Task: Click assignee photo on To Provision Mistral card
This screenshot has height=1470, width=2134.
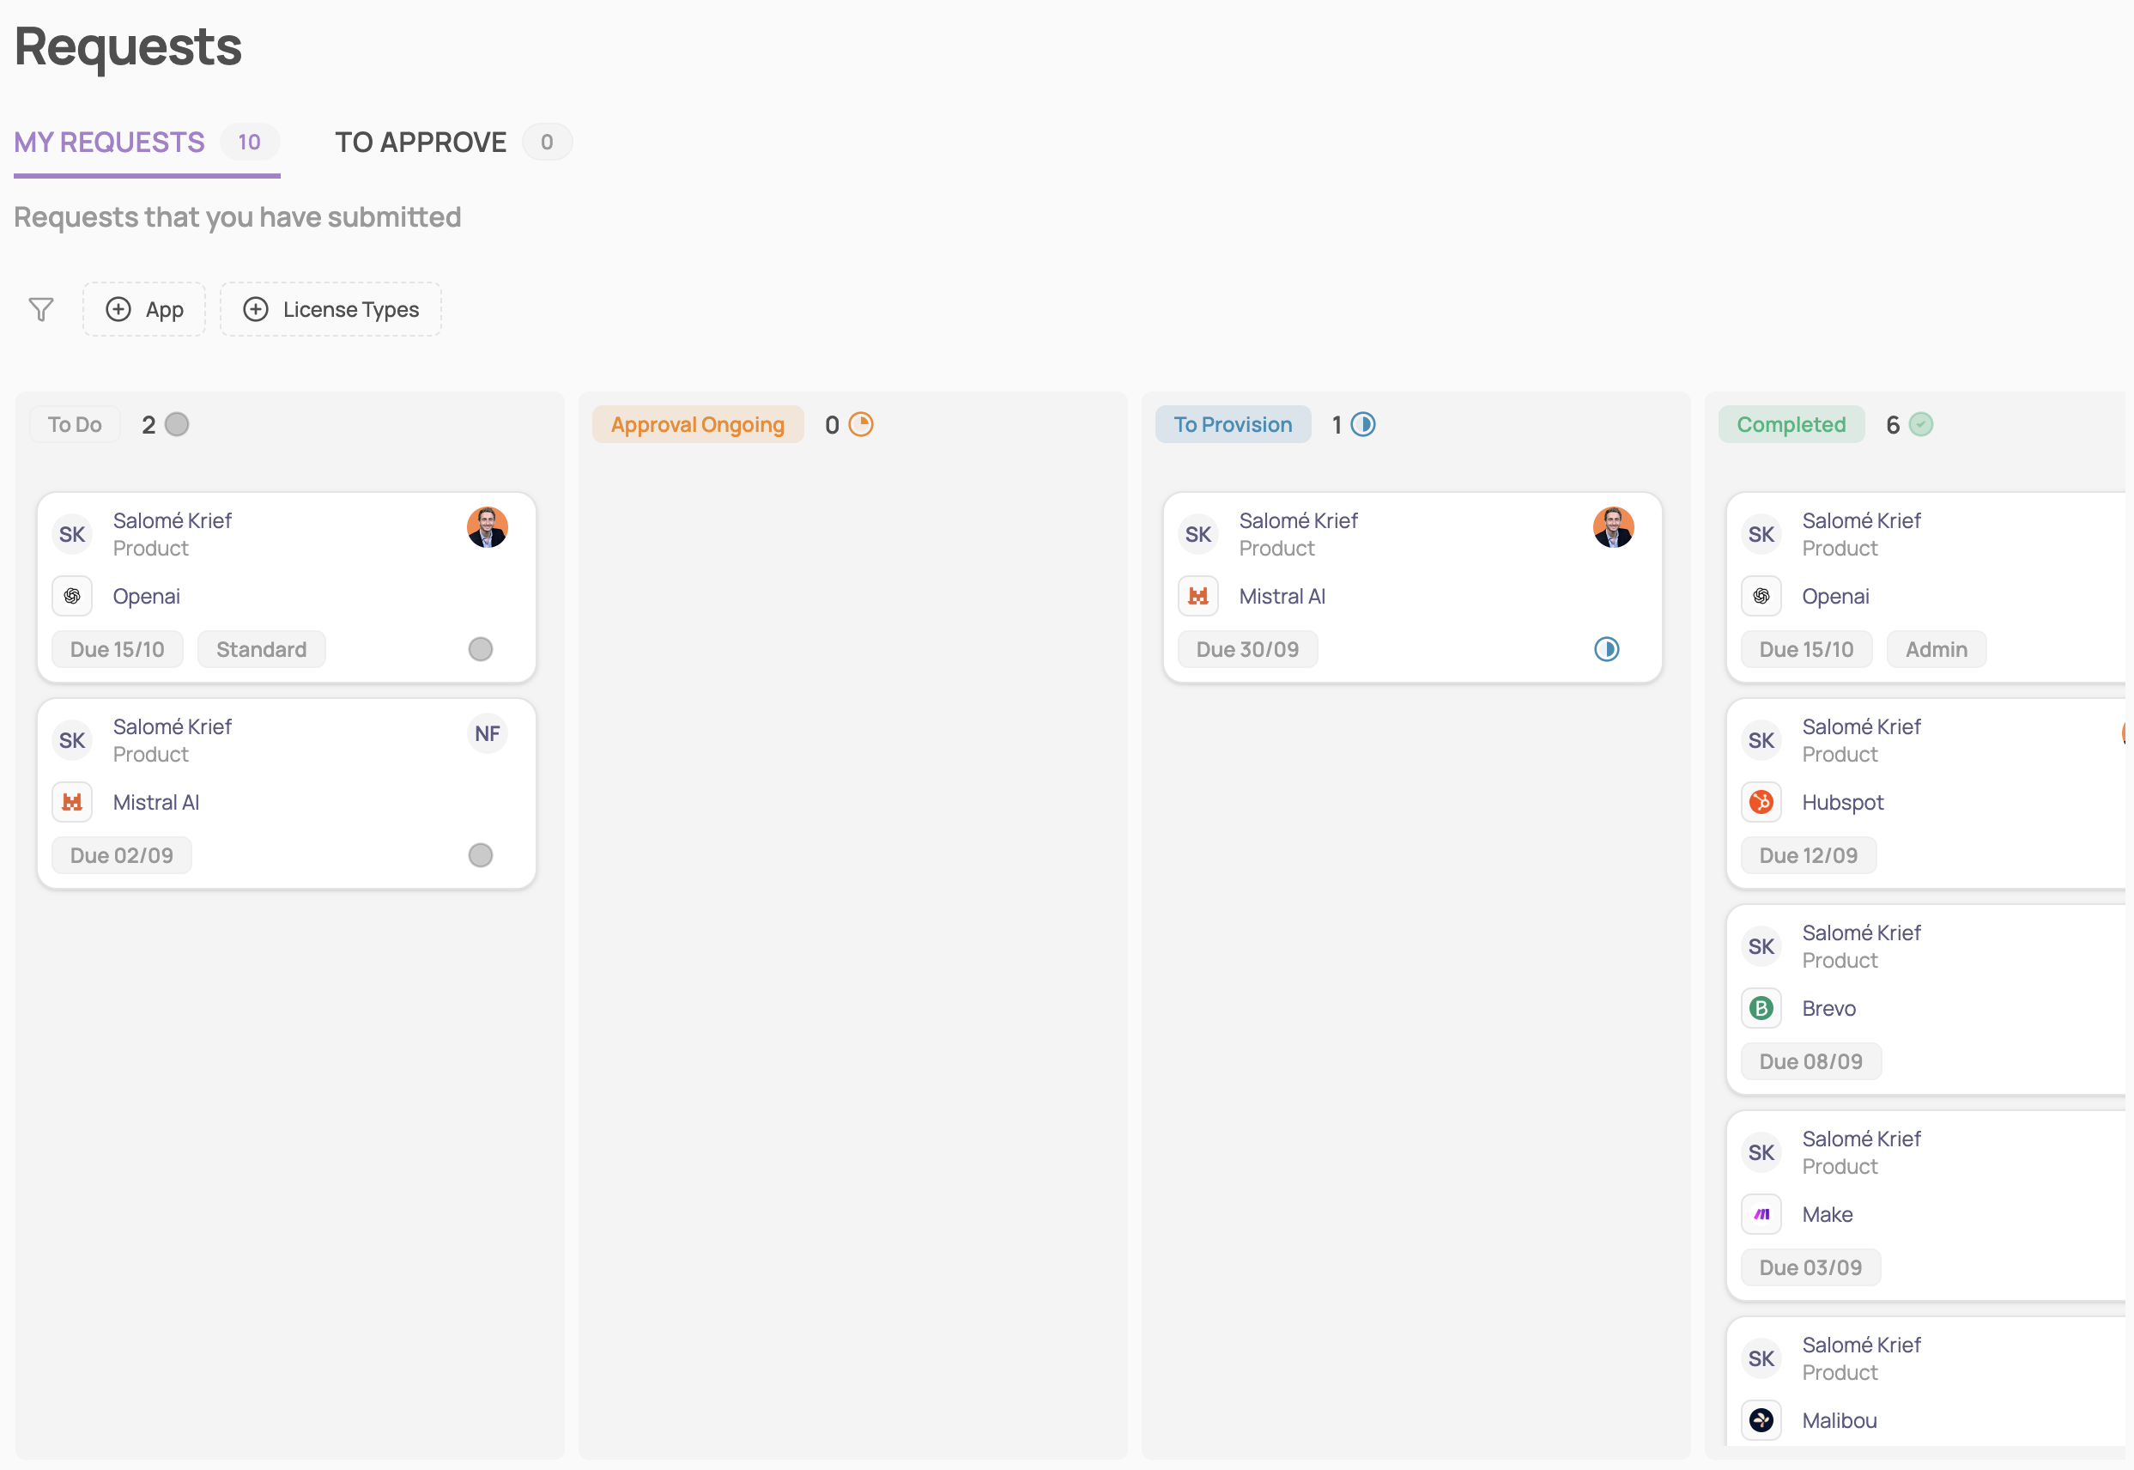Action: pyautogui.click(x=1612, y=528)
